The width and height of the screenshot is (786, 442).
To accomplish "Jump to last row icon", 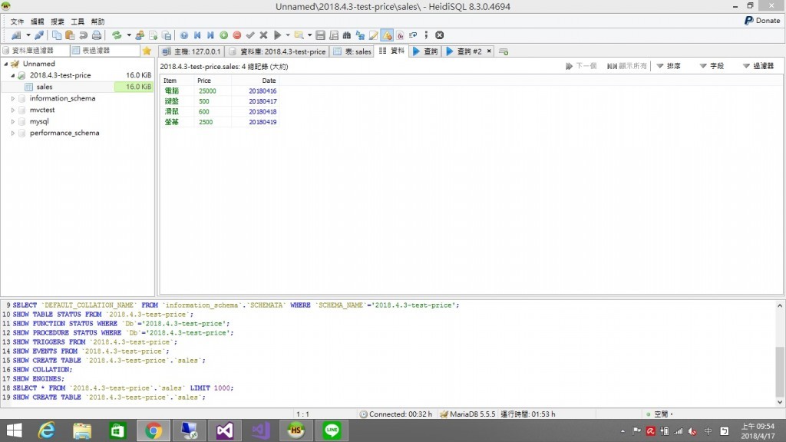I will (x=210, y=35).
